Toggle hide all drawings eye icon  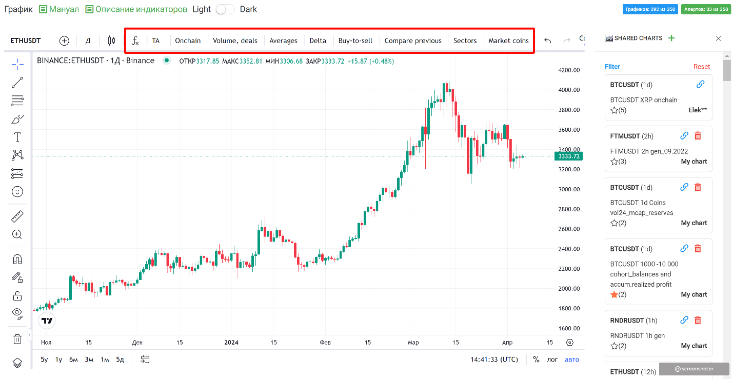(17, 313)
